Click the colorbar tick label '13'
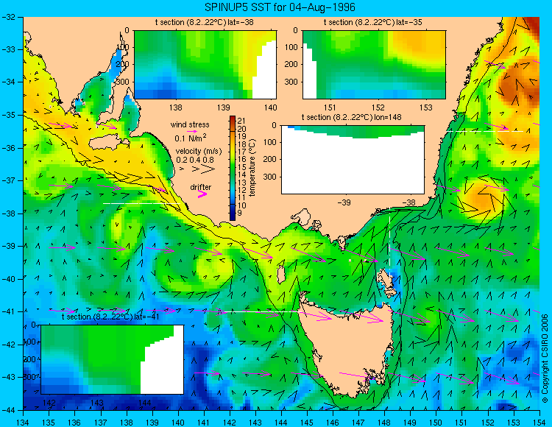552x427 pixels. pyautogui.click(x=241, y=183)
